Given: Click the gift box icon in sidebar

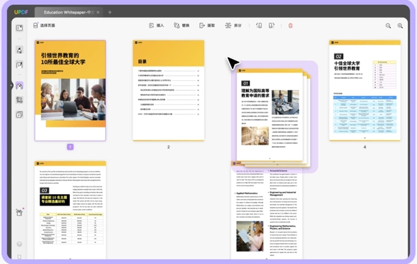Looking at the screenshot, I should click(19, 212).
